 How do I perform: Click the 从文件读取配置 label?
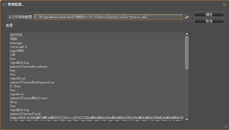coord(20,17)
